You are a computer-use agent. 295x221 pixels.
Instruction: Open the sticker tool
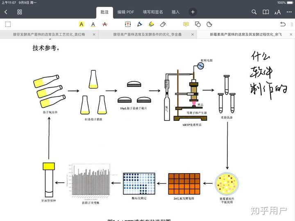(209, 24)
